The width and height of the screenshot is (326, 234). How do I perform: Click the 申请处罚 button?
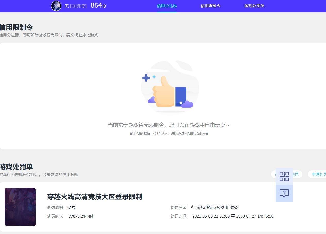[317, 174]
